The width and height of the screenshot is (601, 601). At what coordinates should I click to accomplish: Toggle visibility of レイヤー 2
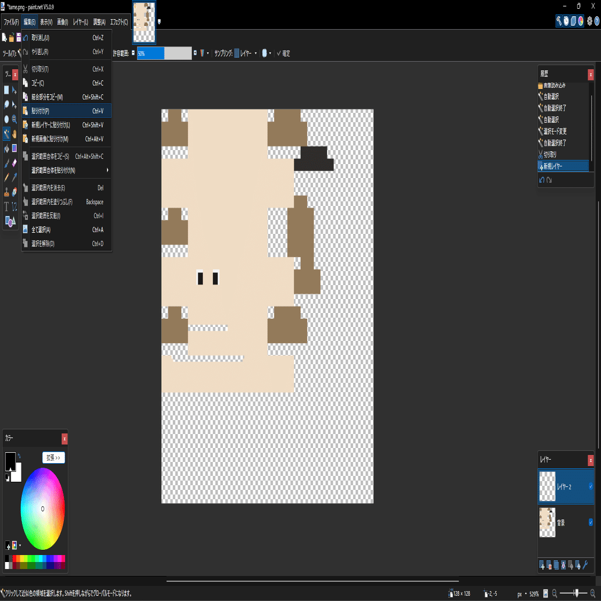click(591, 486)
